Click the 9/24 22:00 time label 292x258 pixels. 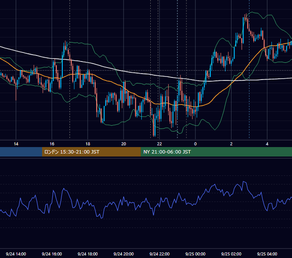click(x=159, y=254)
